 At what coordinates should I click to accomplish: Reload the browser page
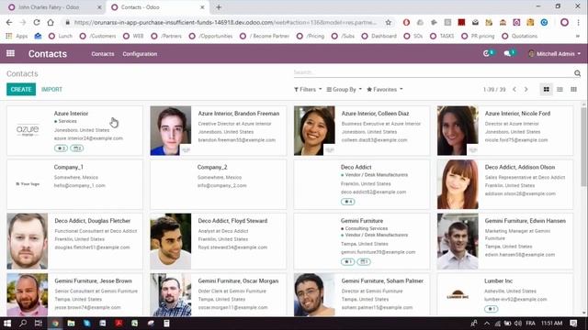click(37, 22)
